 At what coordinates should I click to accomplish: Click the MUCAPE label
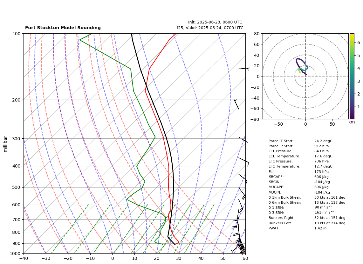pos(276,187)
